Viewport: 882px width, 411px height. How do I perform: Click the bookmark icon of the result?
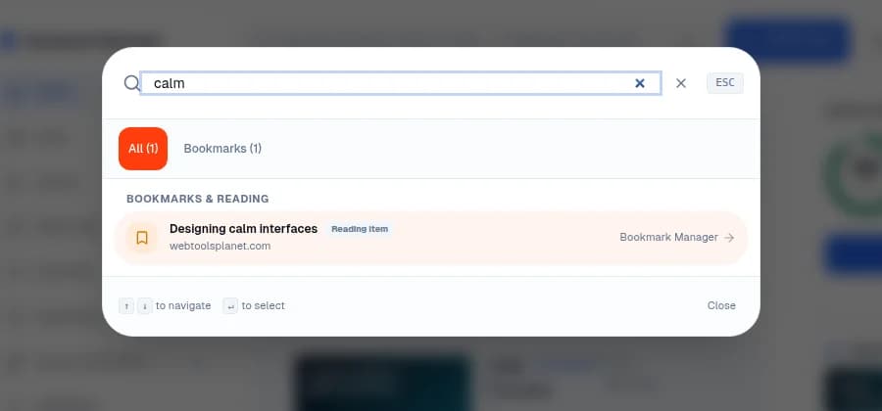coord(142,238)
